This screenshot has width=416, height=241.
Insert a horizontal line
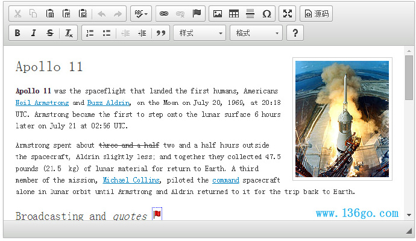click(x=250, y=14)
